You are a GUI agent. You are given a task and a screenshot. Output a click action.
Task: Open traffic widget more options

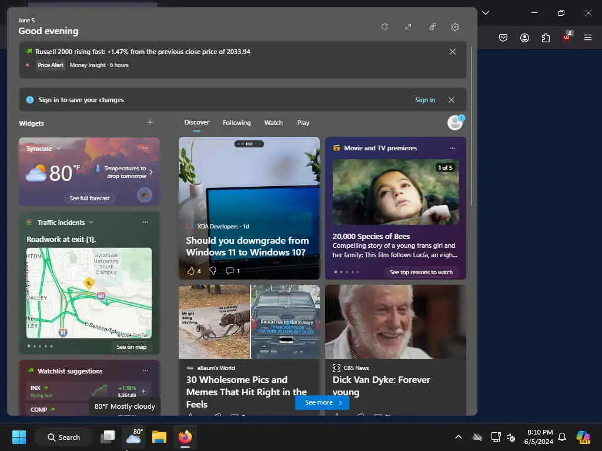click(x=145, y=223)
